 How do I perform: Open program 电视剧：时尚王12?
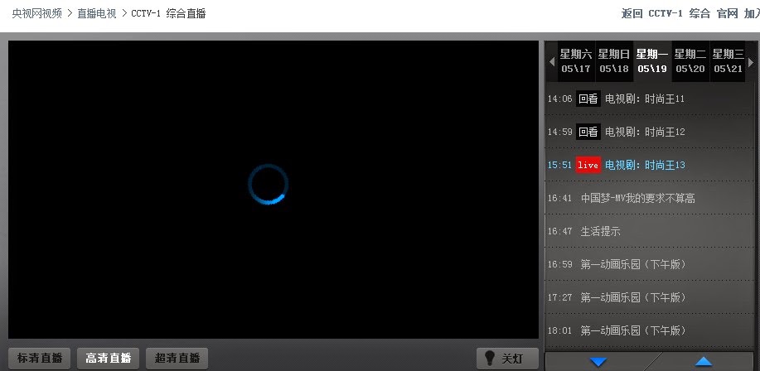(645, 132)
